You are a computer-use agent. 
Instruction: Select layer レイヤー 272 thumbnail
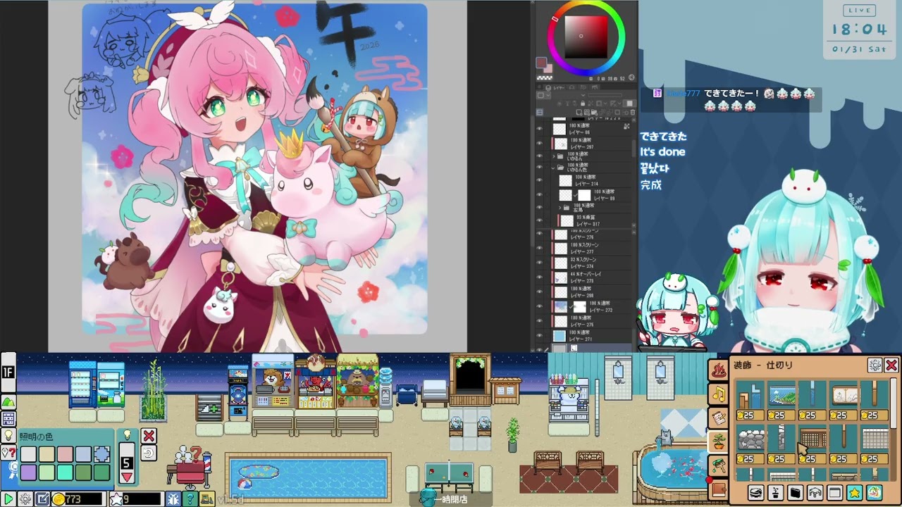coord(561,307)
